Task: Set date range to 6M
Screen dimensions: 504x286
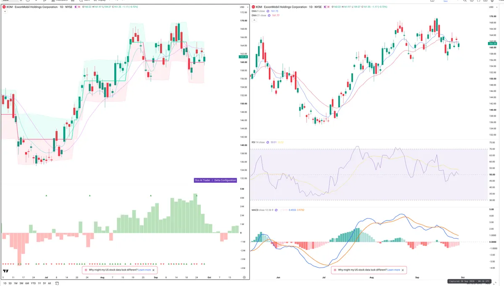Action: tap(27, 283)
